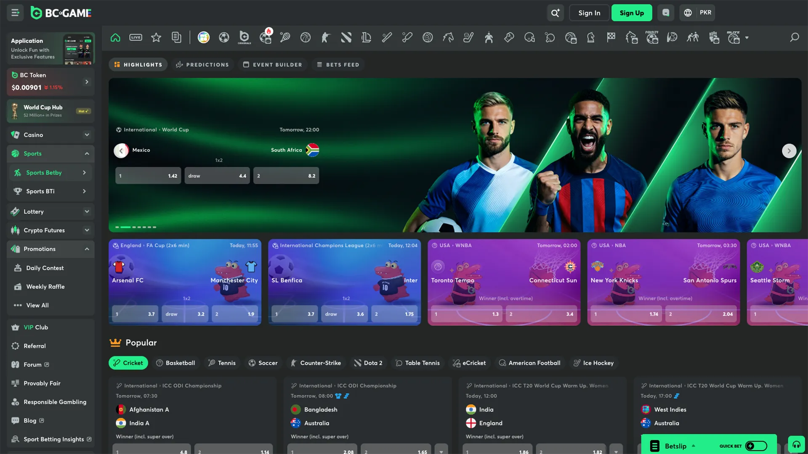The height and width of the screenshot is (454, 808).
Task: Select the ice hockey skate icon
Action: pos(468,37)
